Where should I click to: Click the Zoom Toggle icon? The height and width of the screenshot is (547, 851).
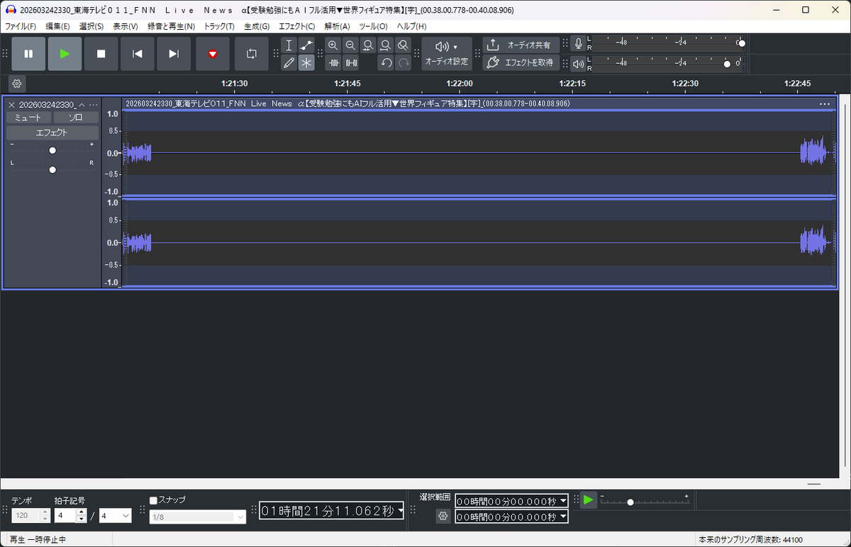403,45
